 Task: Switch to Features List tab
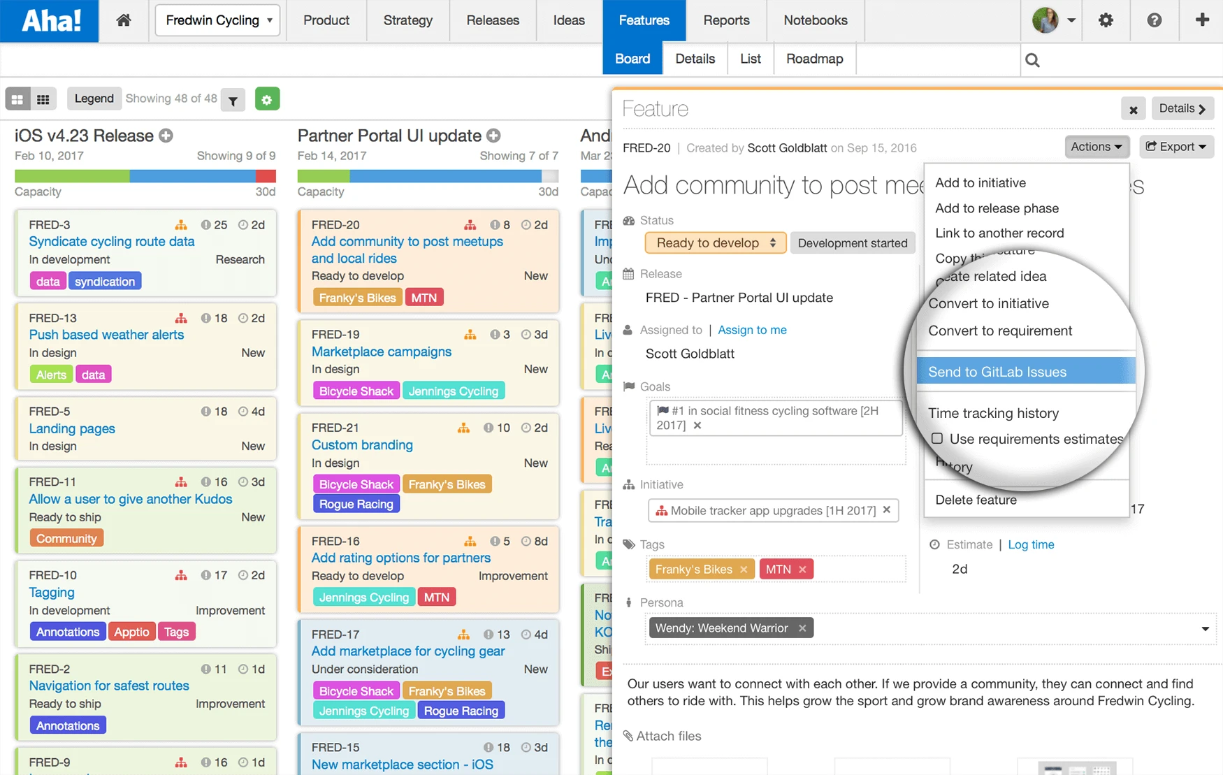click(750, 59)
